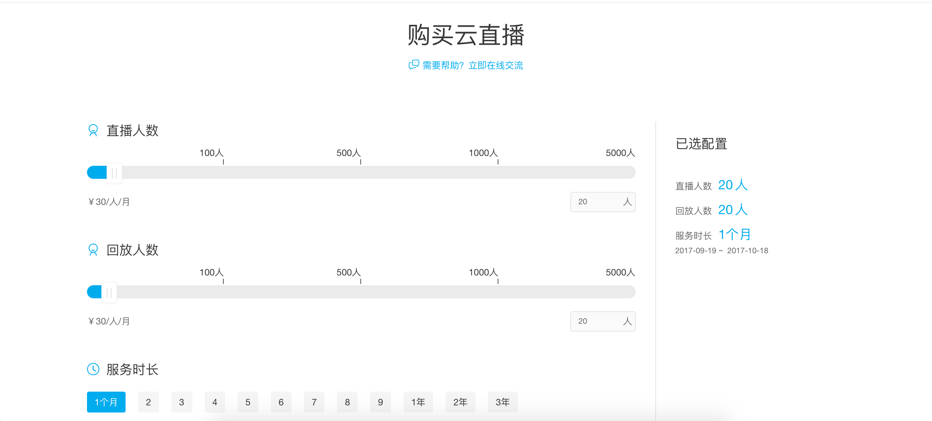Select the 2-month duration option
Image resolution: width=932 pixels, height=421 pixels.
pyautogui.click(x=148, y=402)
